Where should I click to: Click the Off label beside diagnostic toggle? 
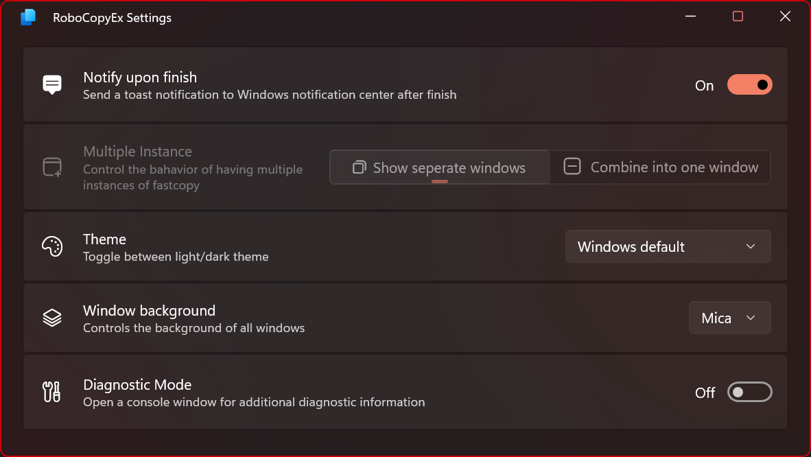point(705,392)
